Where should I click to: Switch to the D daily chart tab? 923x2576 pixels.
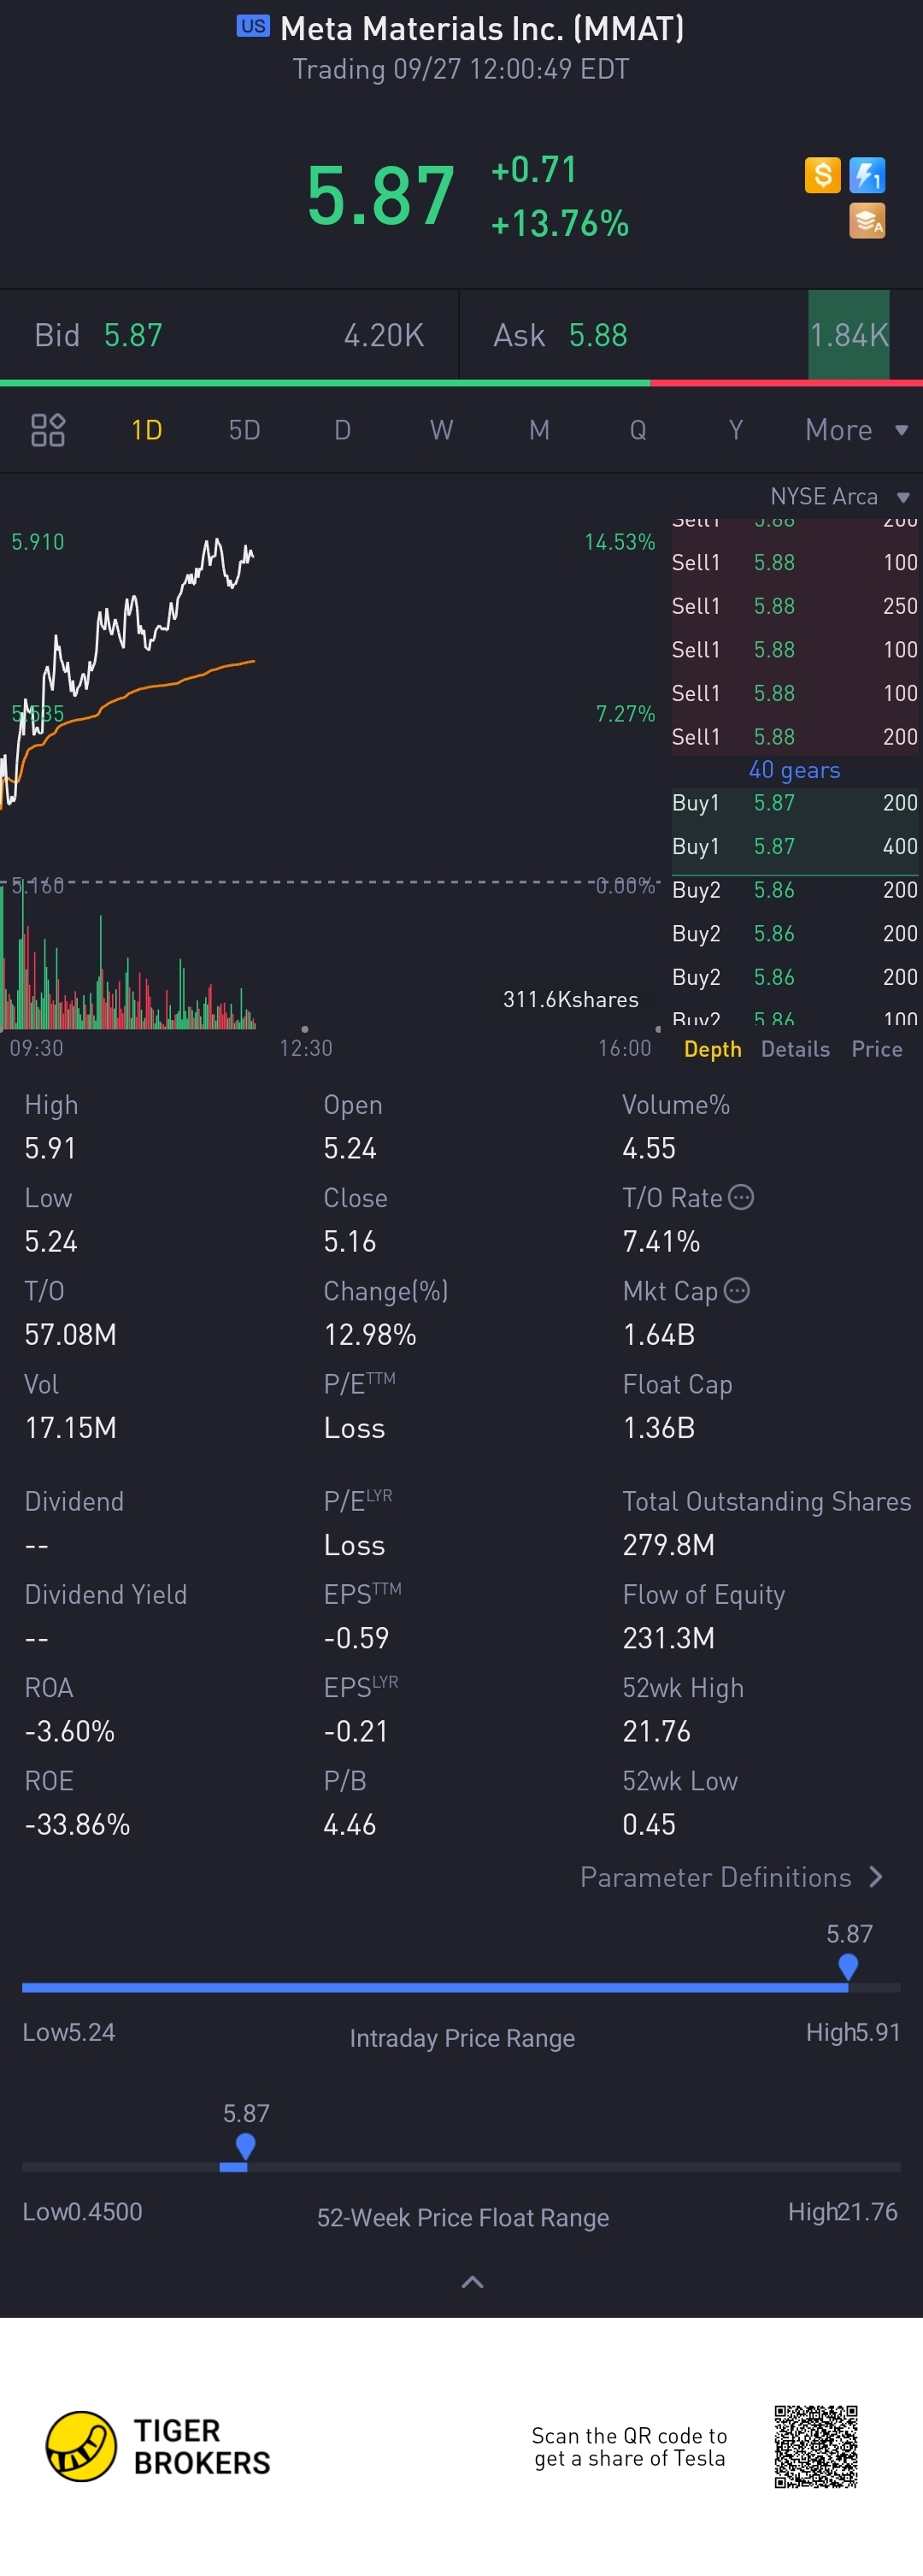[342, 430]
